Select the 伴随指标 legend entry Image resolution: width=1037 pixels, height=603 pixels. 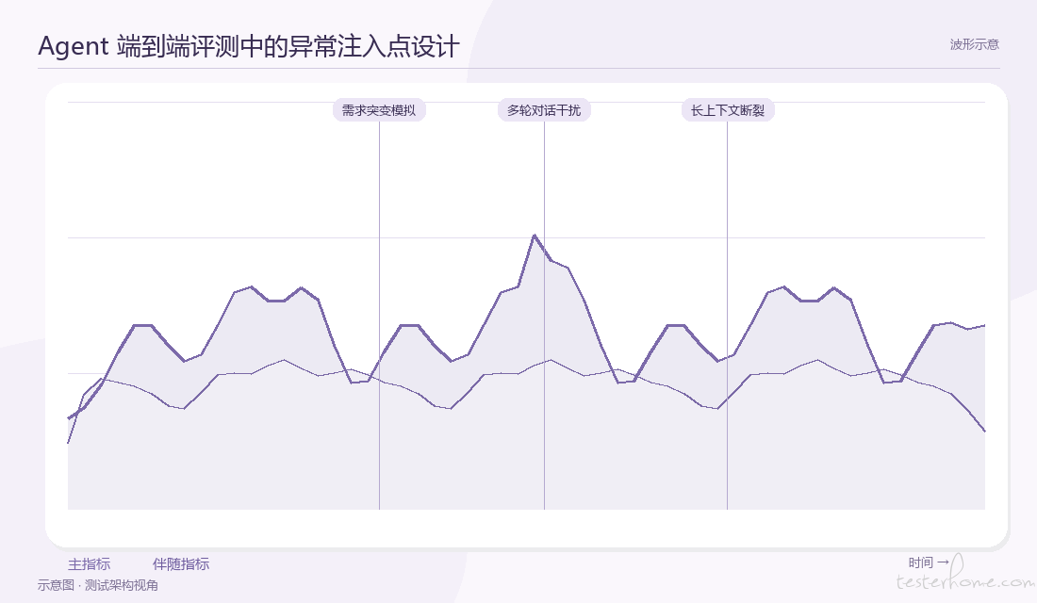[181, 564]
